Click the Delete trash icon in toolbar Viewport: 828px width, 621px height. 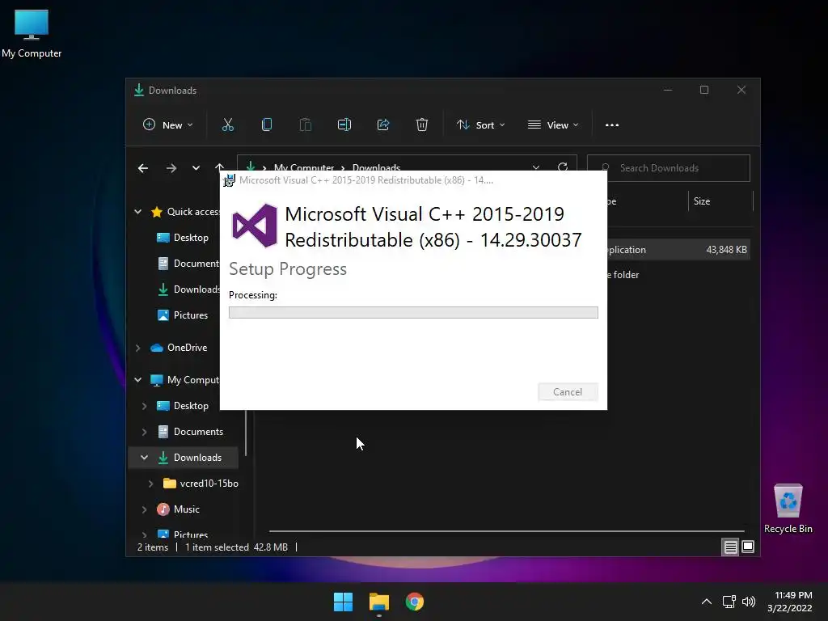pyautogui.click(x=422, y=125)
